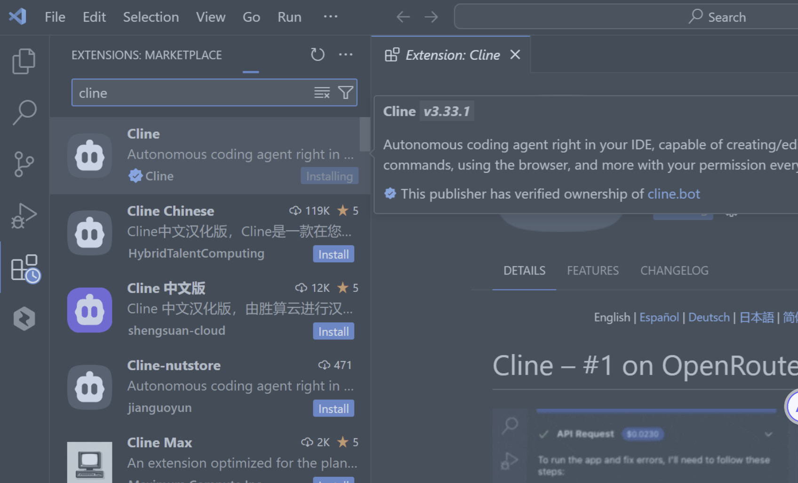Viewport: 798px width, 483px height.
Task: Open the Español readme link
Action: [659, 317]
